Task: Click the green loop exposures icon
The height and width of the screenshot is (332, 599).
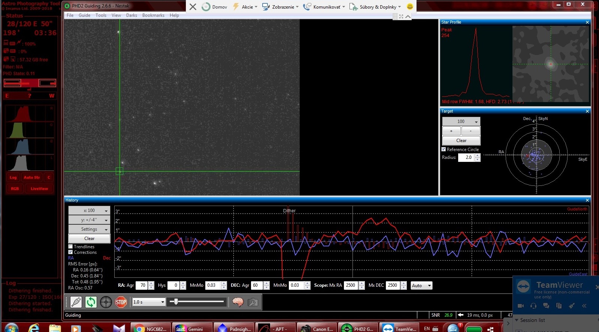Action: pos(91,302)
